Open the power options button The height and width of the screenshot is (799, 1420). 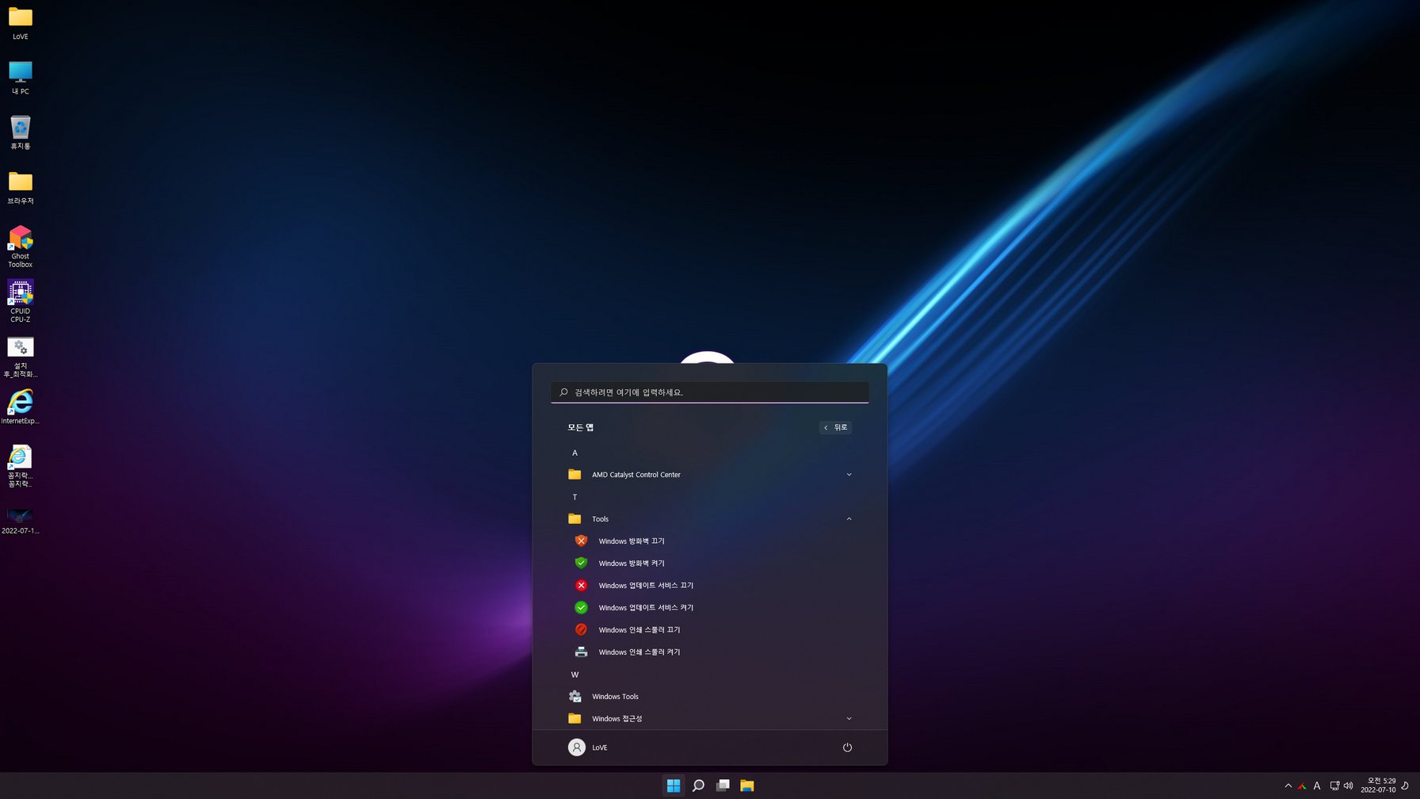(x=847, y=747)
